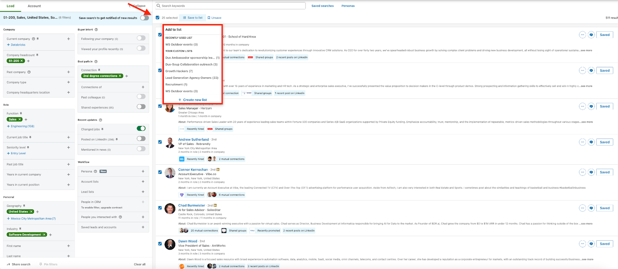Choose Dux-Soup Collaboration outreach list
Image resolution: width=618 pixels, height=269 pixels.
(191, 65)
